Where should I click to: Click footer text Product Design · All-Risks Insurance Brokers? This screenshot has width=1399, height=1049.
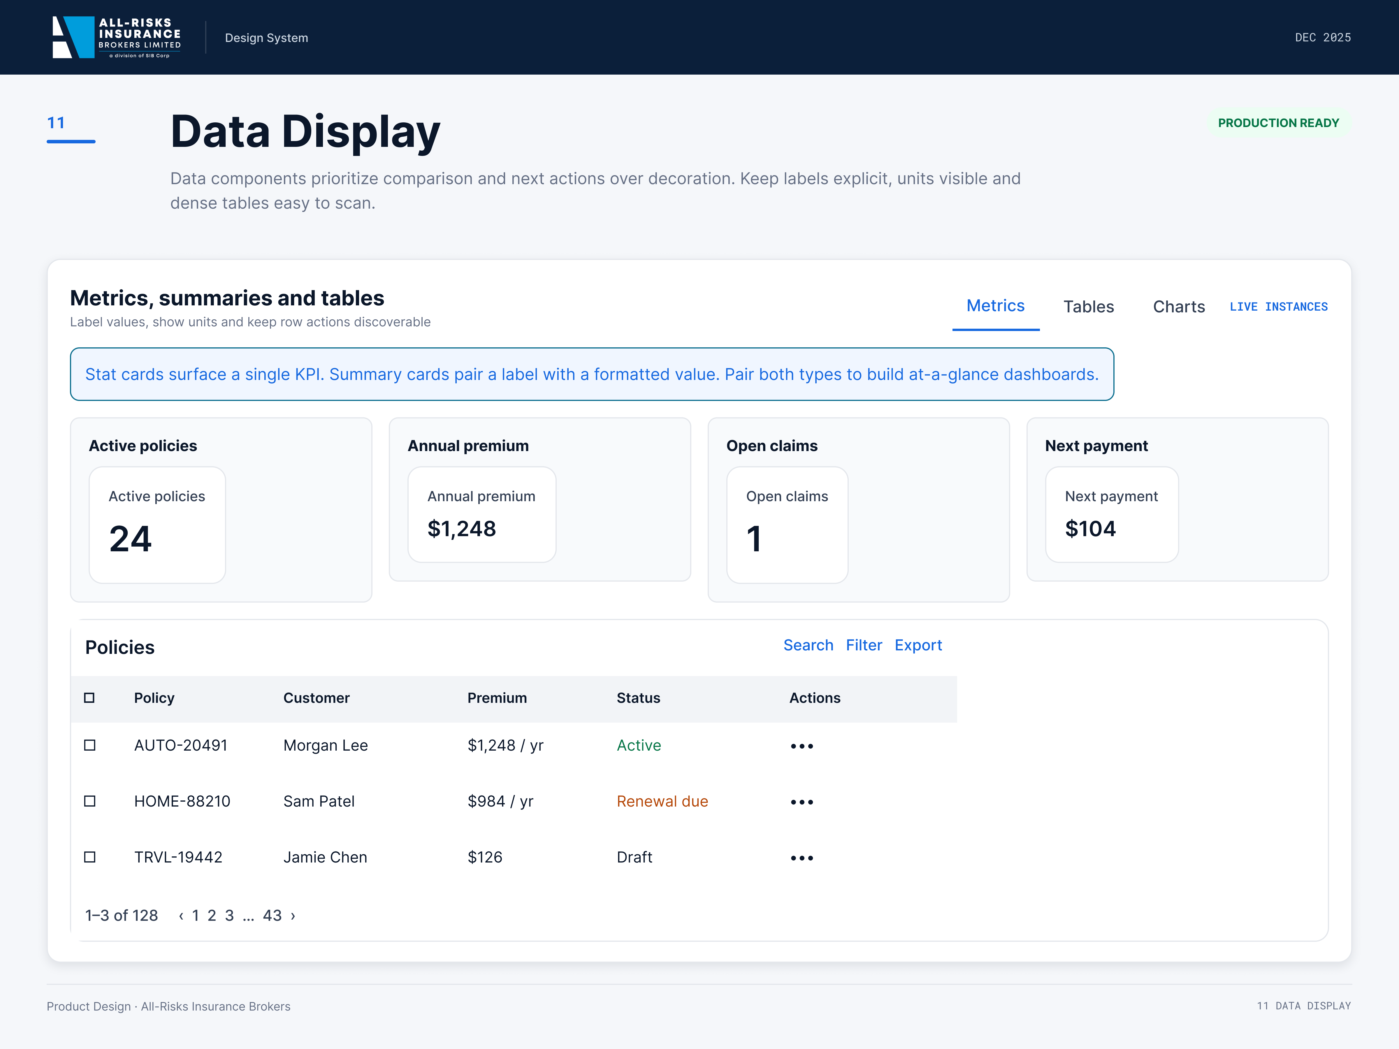click(x=168, y=1007)
